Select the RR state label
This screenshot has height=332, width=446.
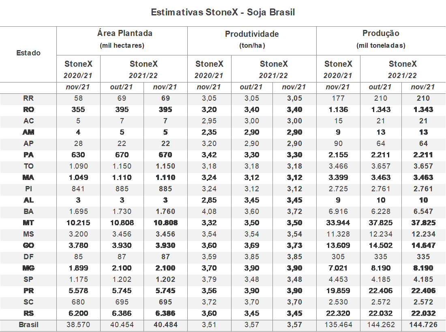coord(28,98)
